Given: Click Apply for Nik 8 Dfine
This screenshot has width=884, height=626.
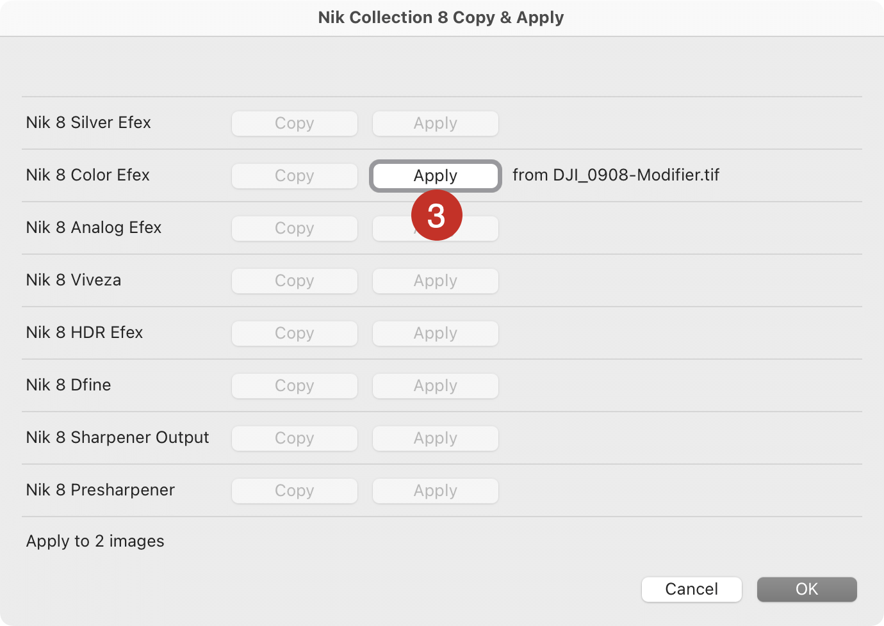Looking at the screenshot, I should pyautogui.click(x=436, y=386).
